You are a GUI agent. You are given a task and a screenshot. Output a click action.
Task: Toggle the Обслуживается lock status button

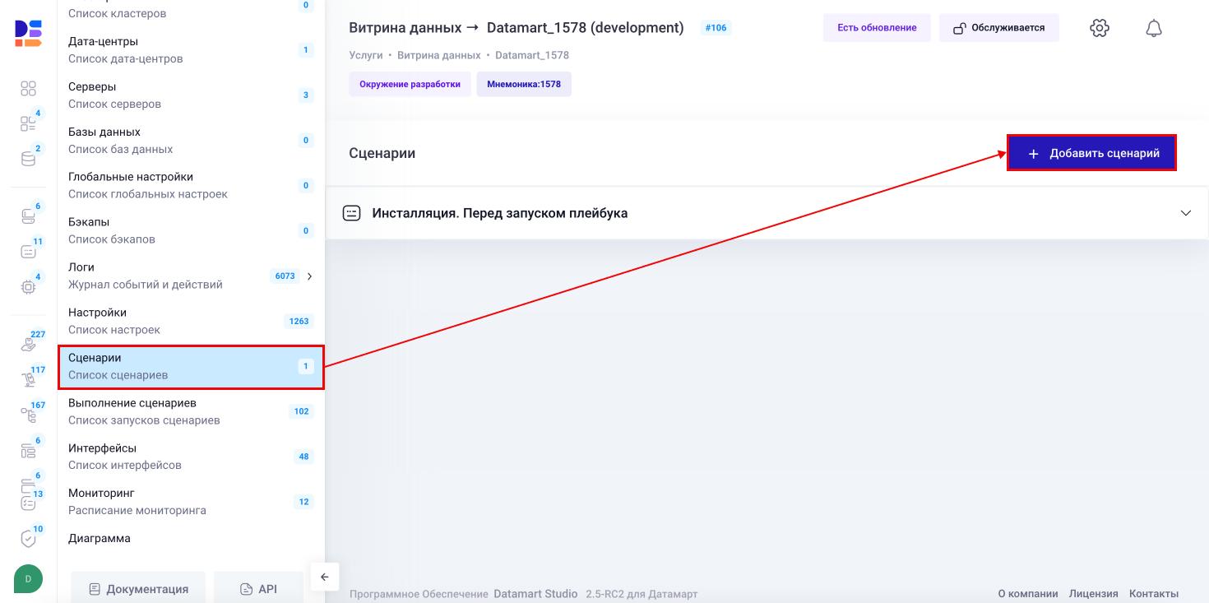point(998,28)
